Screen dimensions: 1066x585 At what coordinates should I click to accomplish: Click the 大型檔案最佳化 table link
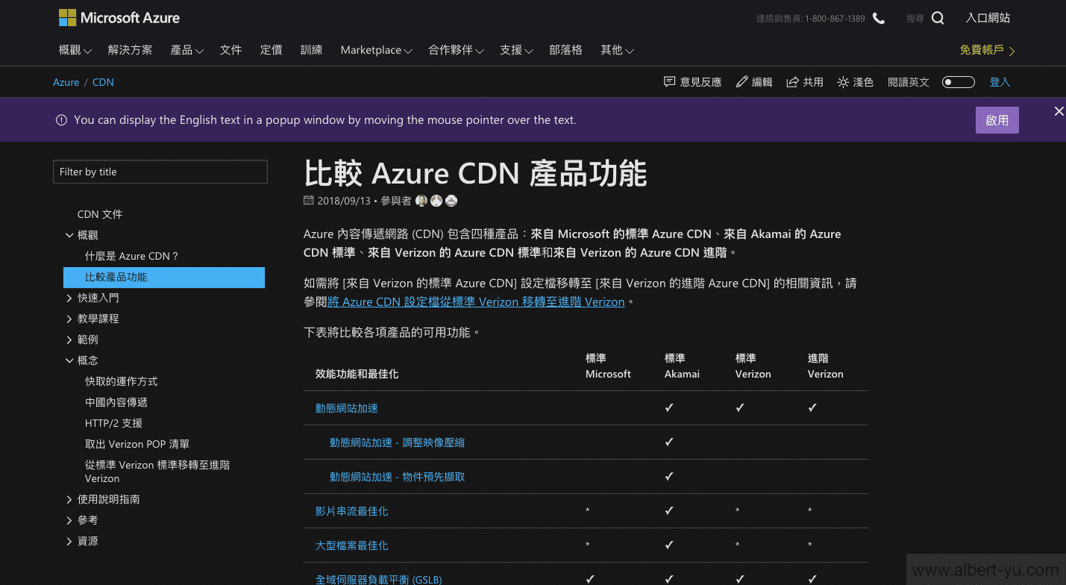tap(352, 545)
